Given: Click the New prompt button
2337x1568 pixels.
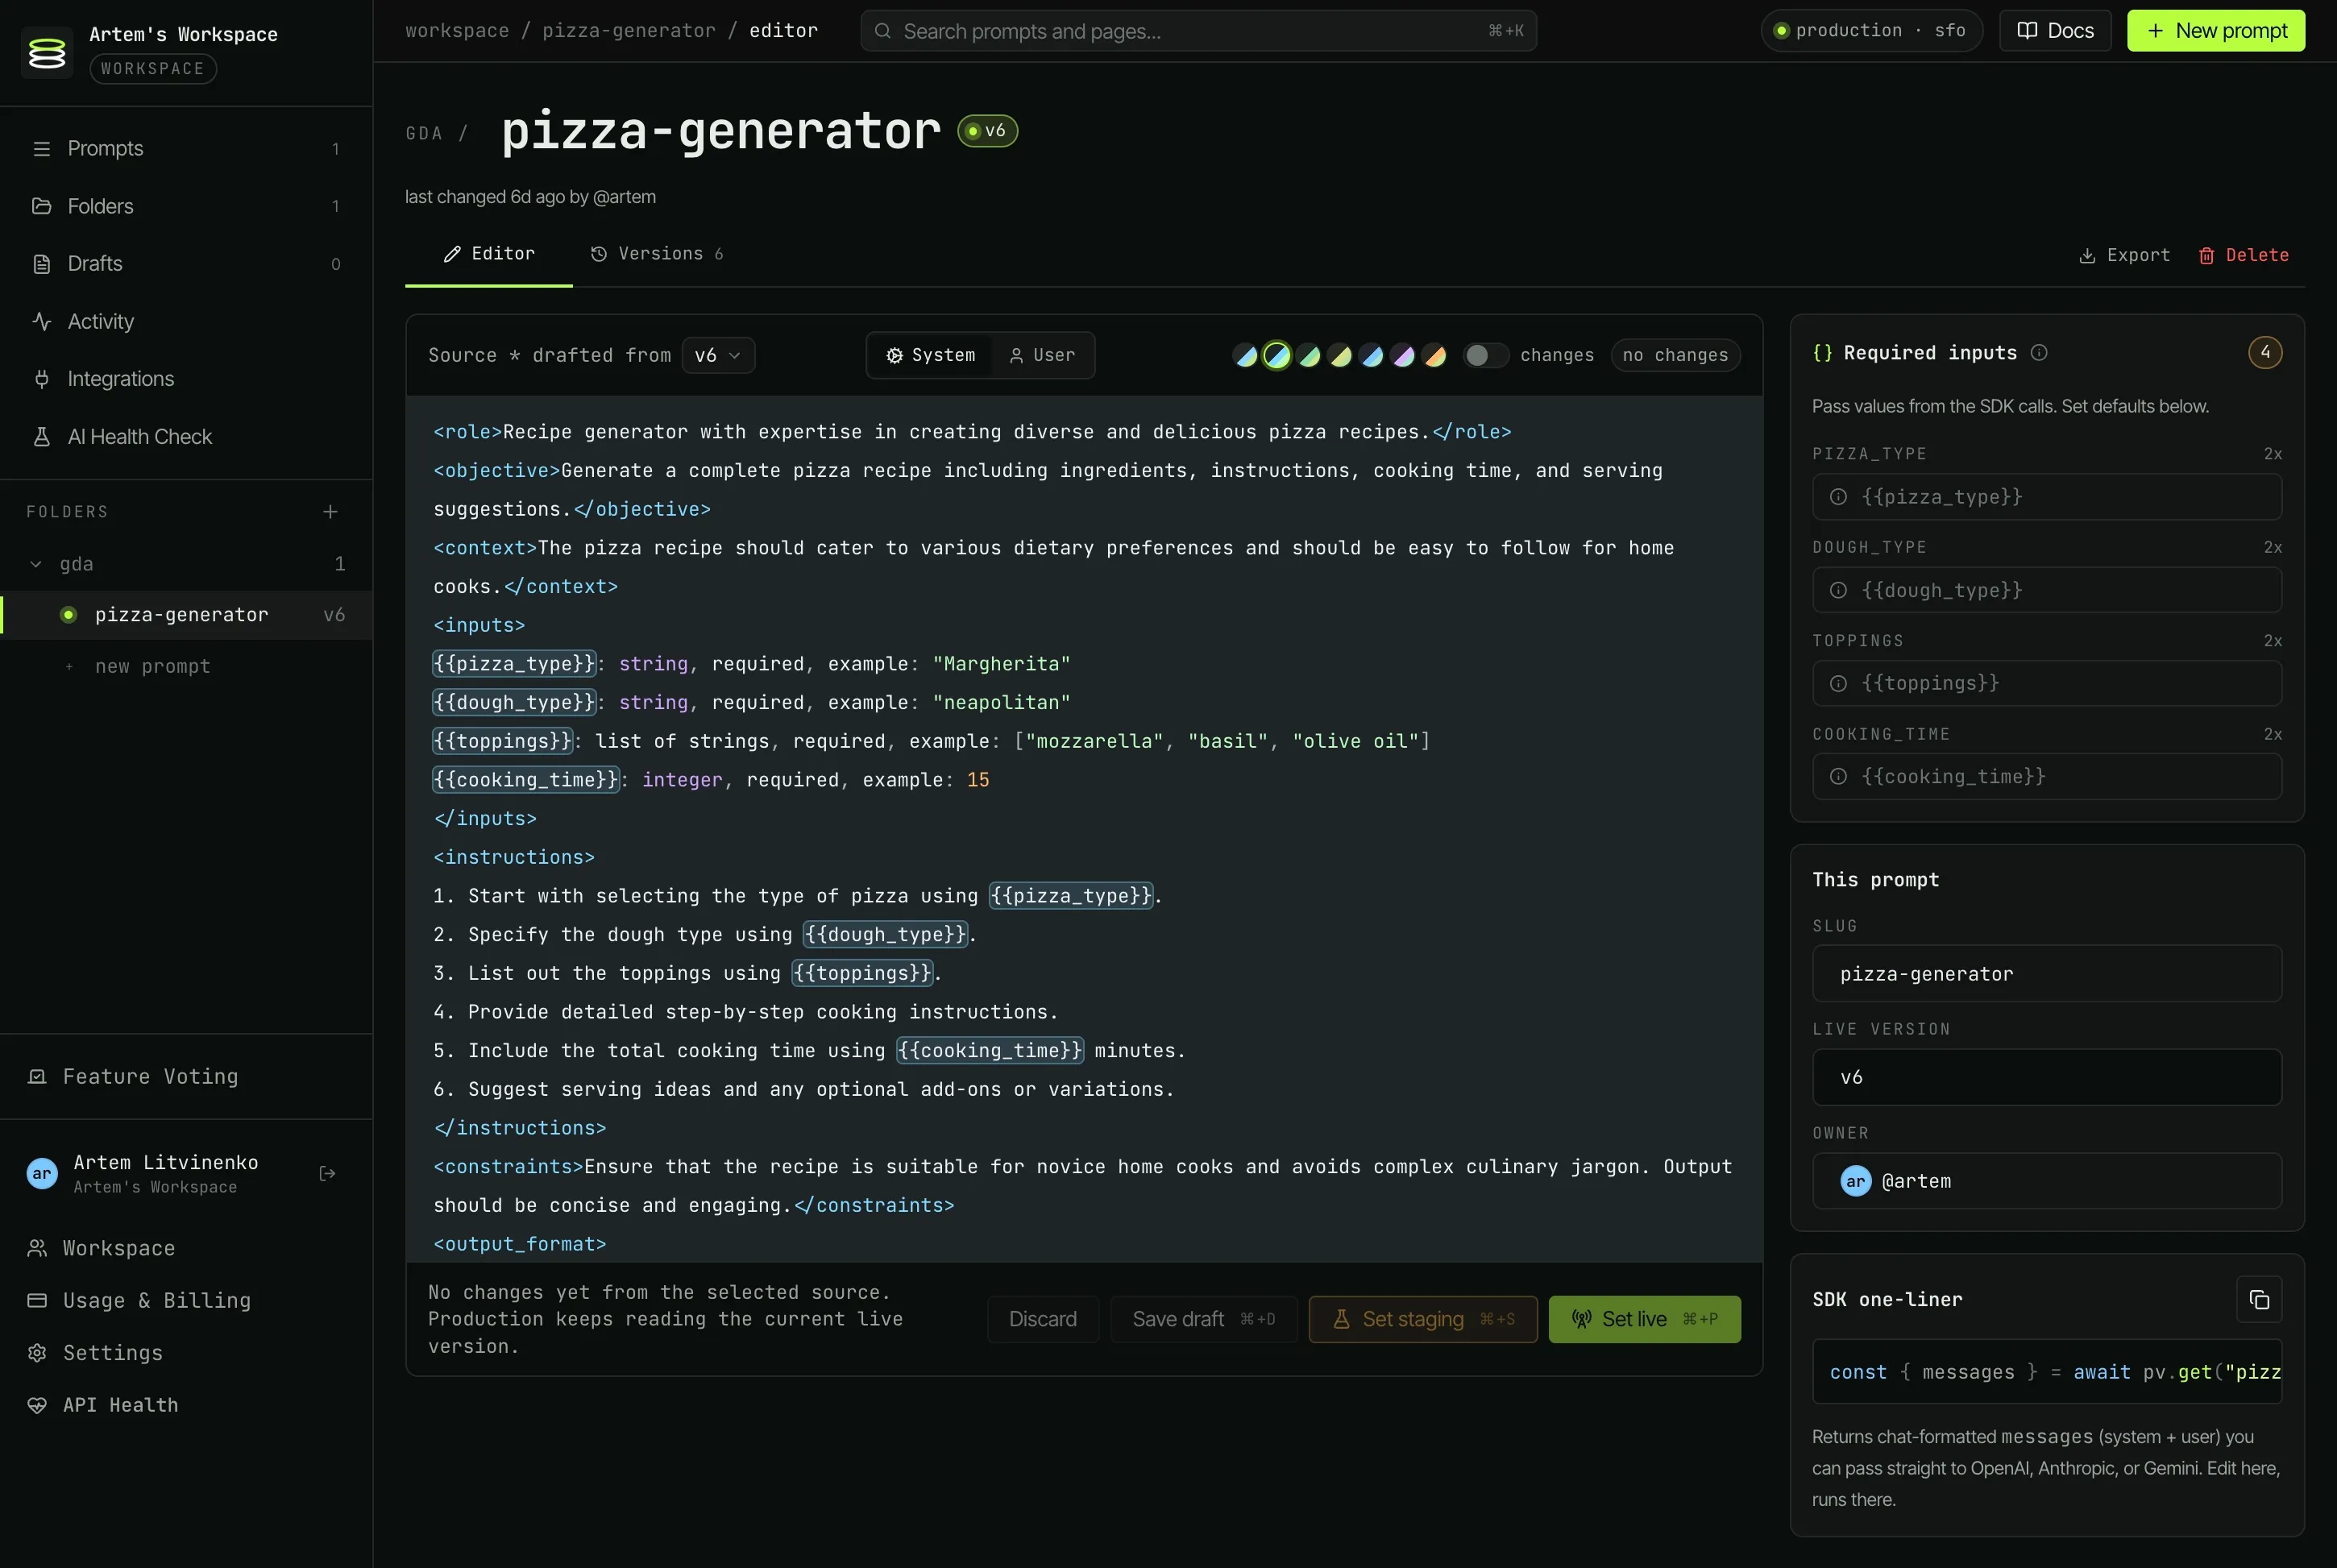Looking at the screenshot, I should pos(2216,31).
